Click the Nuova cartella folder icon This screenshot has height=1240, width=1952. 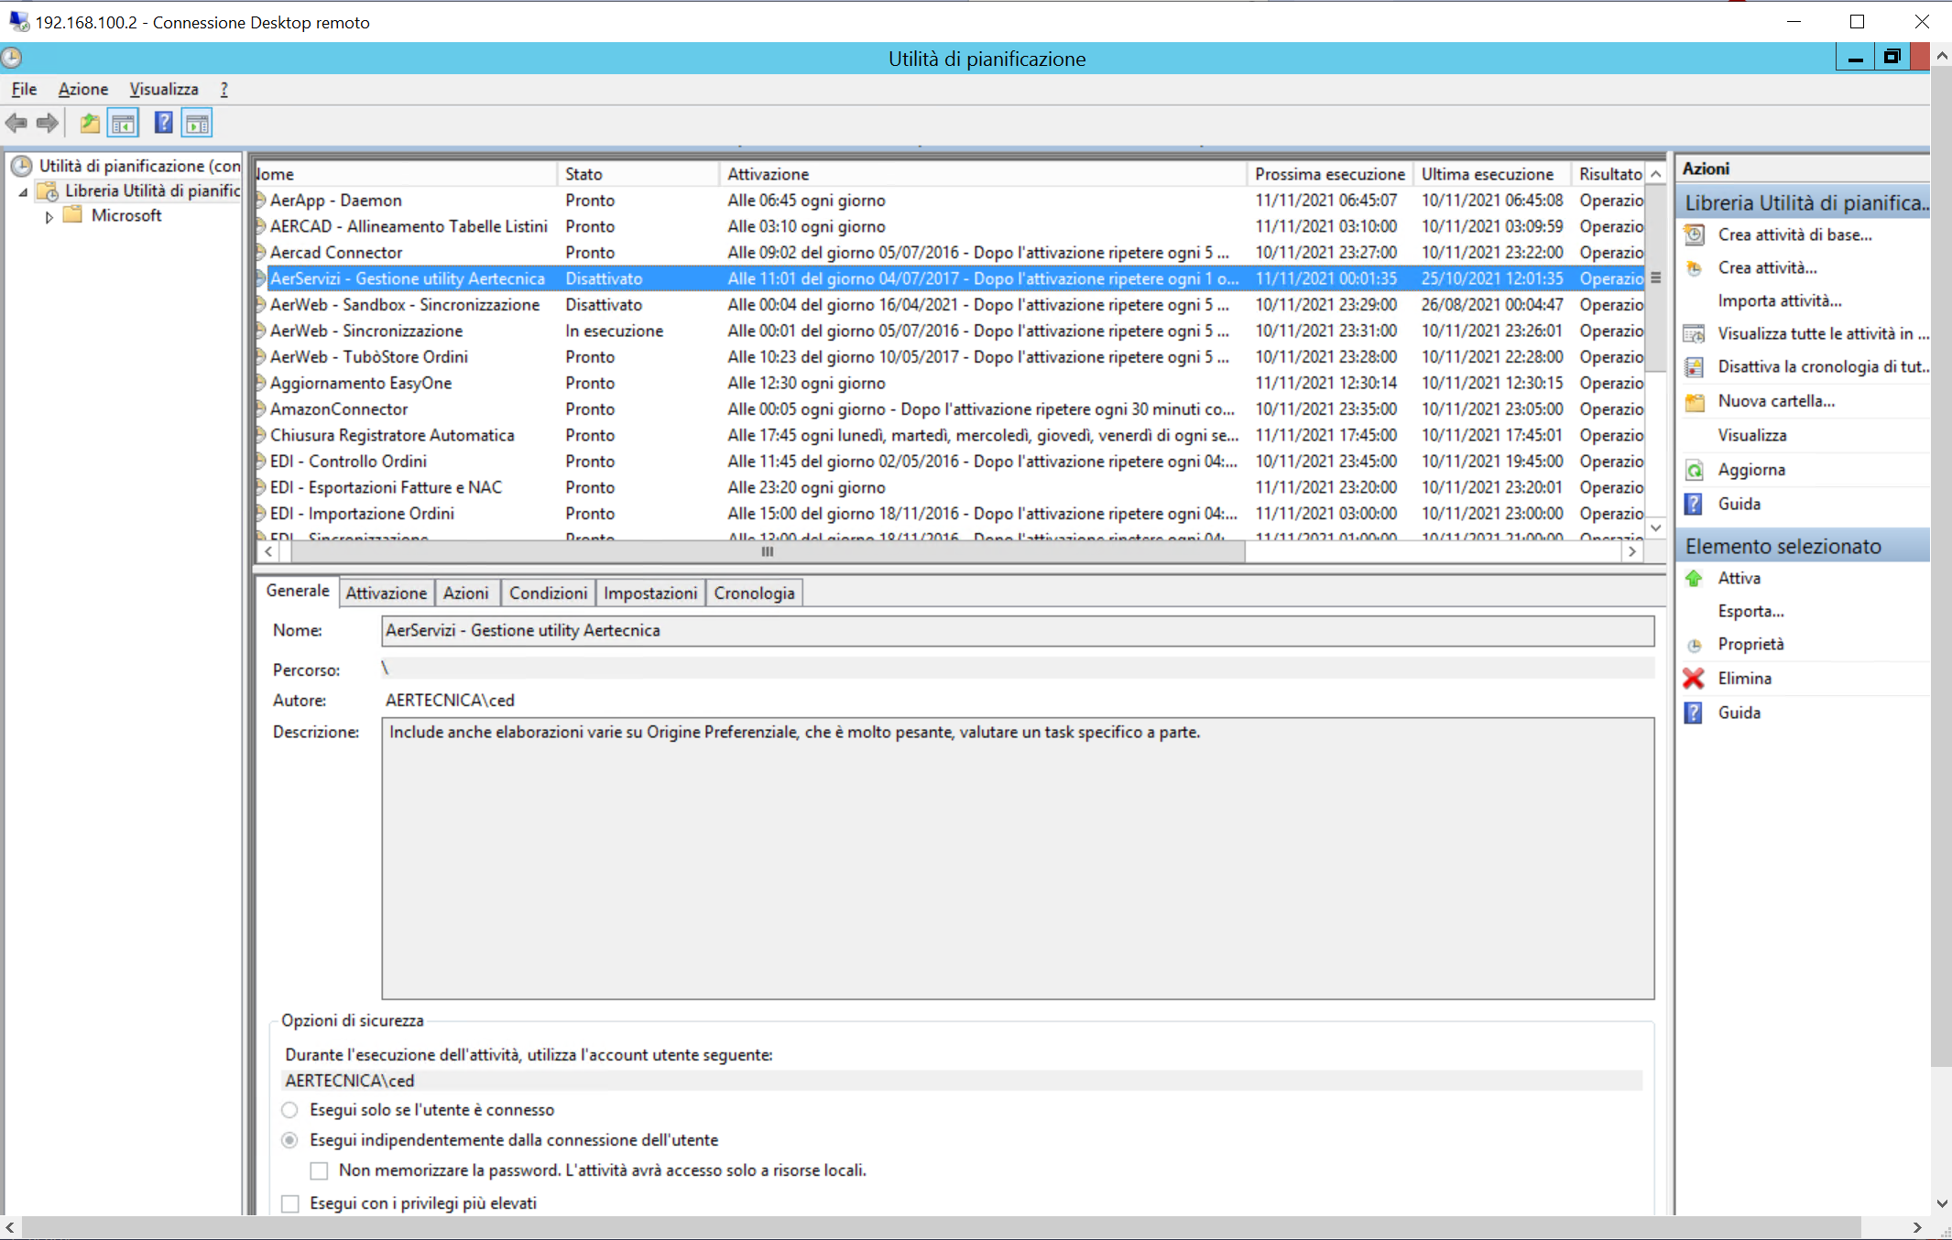click(1695, 401)
